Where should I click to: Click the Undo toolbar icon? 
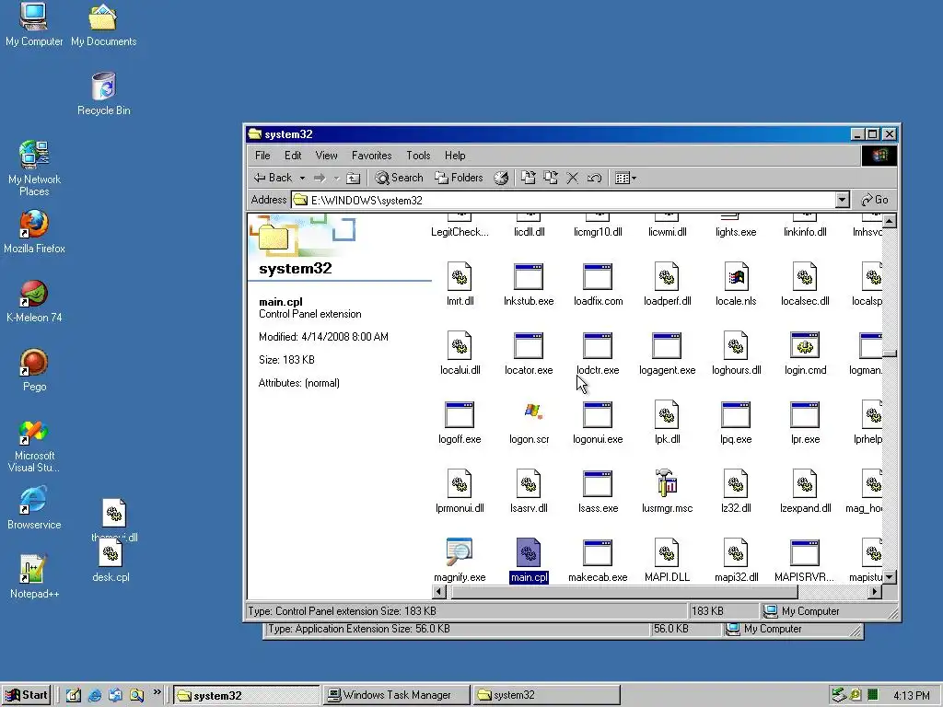[x=594, y=178]
